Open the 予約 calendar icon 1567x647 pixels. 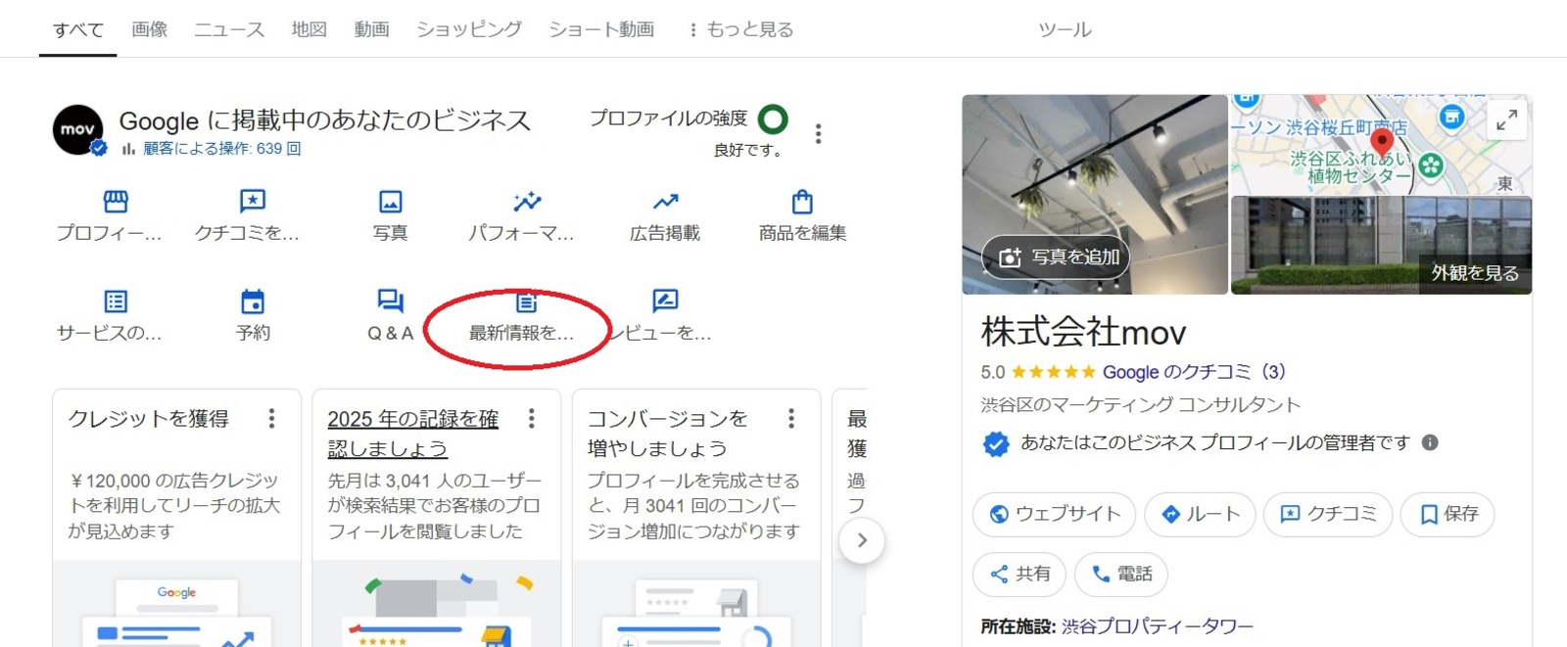253,300
